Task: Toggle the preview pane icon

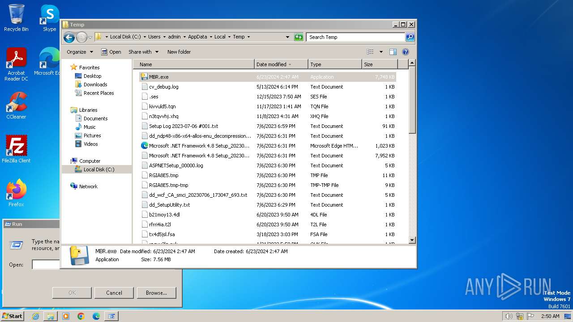Action: coord(393,52)
